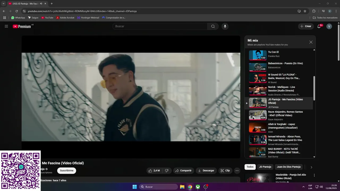Open Chrome tab search dropdown
The height and width of the screenshot is (191, 340).
[3, 4]
